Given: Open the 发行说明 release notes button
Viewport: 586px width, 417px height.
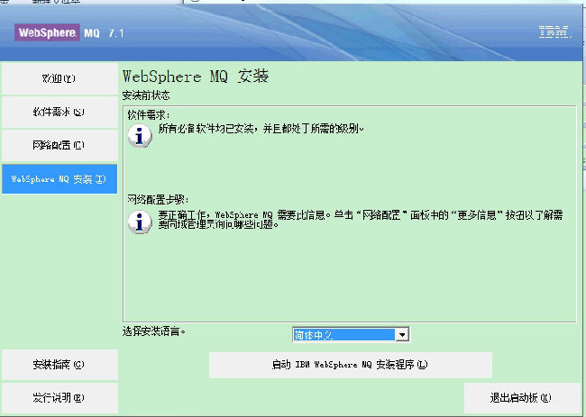Looking at the screenshot, I should pyautogui.click(x=60, y=397).
